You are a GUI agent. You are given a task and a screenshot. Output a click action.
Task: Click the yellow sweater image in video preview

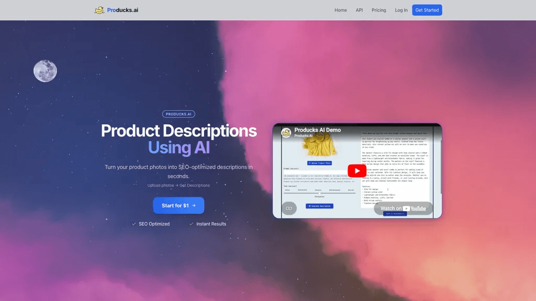pos(319,145)
